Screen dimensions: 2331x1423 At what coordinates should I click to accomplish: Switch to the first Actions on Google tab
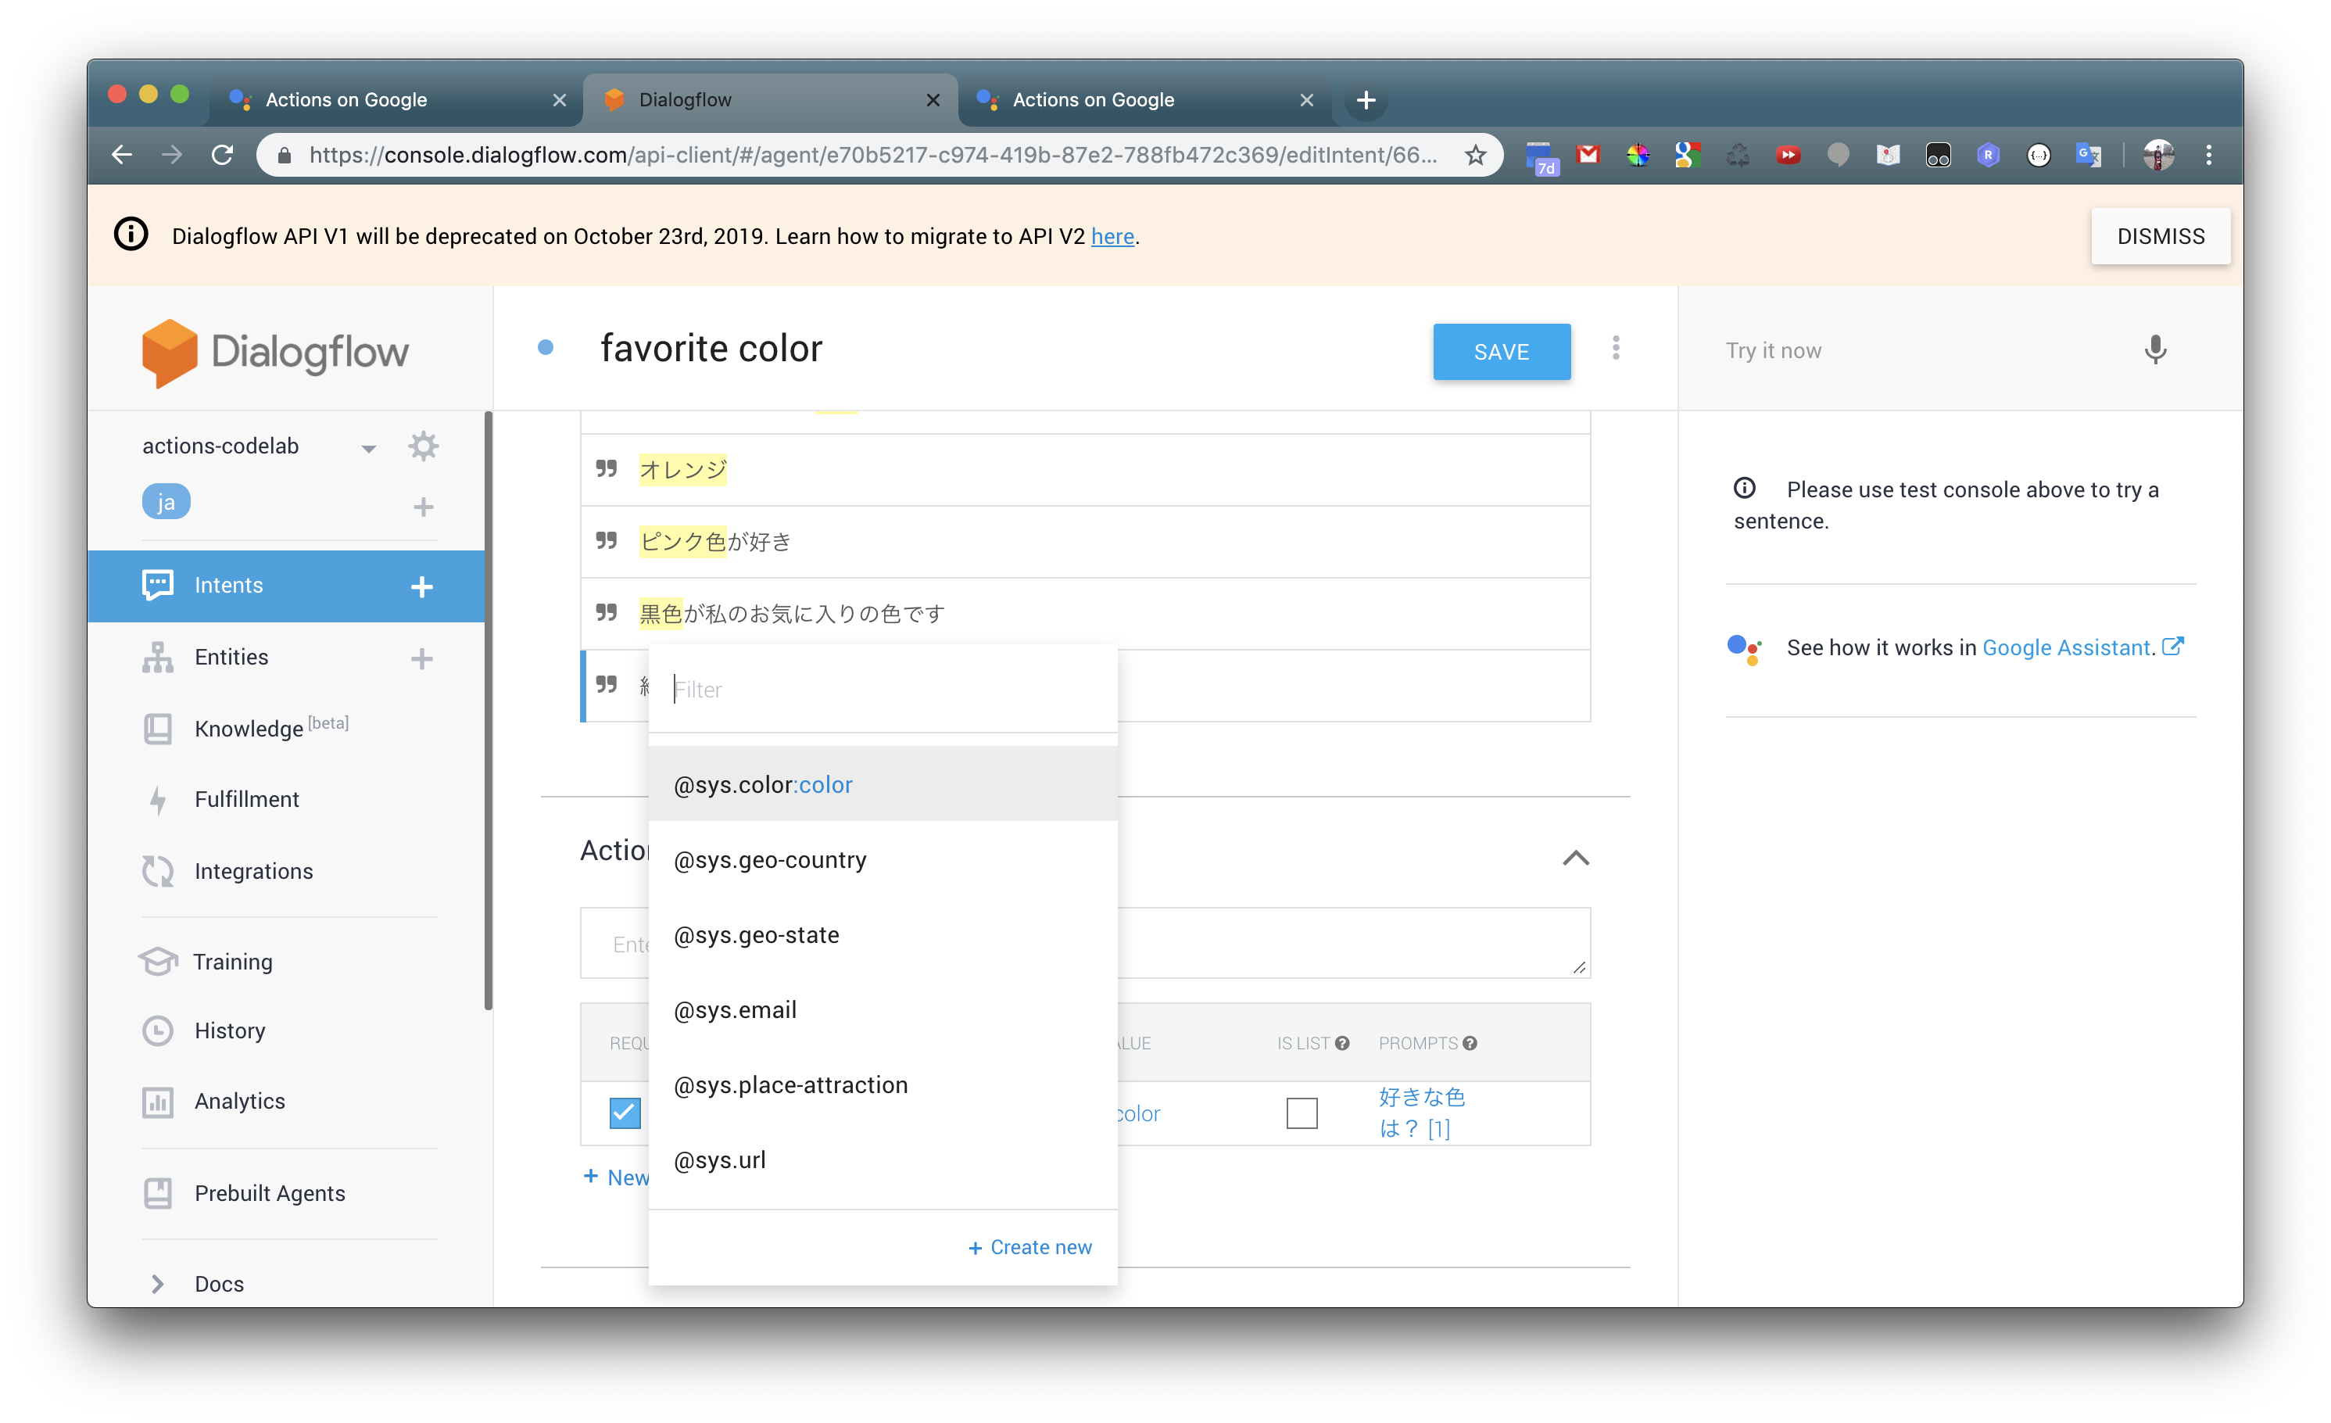[346, 100]
